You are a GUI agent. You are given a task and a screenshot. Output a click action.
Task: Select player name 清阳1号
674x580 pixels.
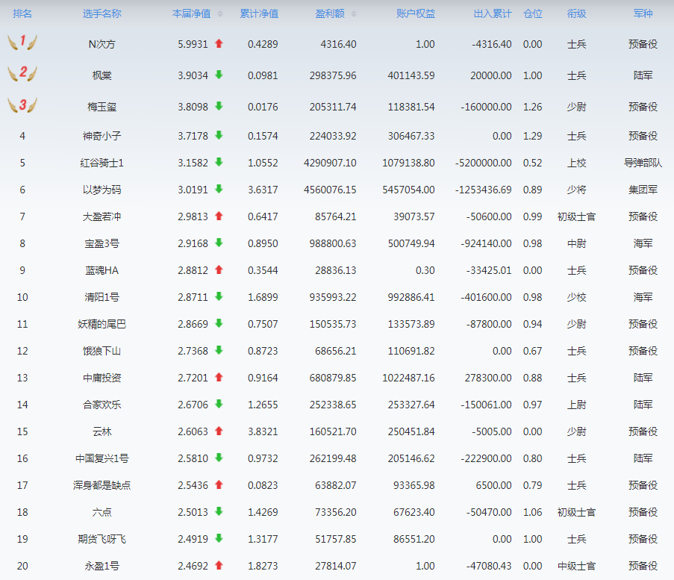pos(102,297)
